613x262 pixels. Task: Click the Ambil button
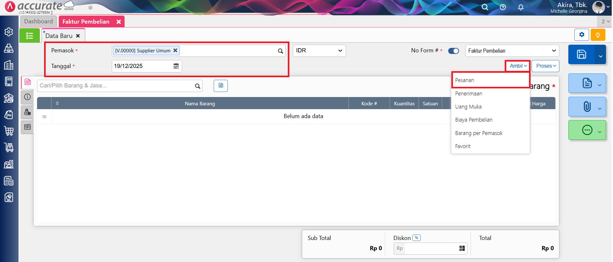point(518,66)
